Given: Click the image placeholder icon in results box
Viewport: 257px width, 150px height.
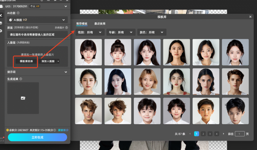Looking at the screenshot, I should tap(23, 98).
